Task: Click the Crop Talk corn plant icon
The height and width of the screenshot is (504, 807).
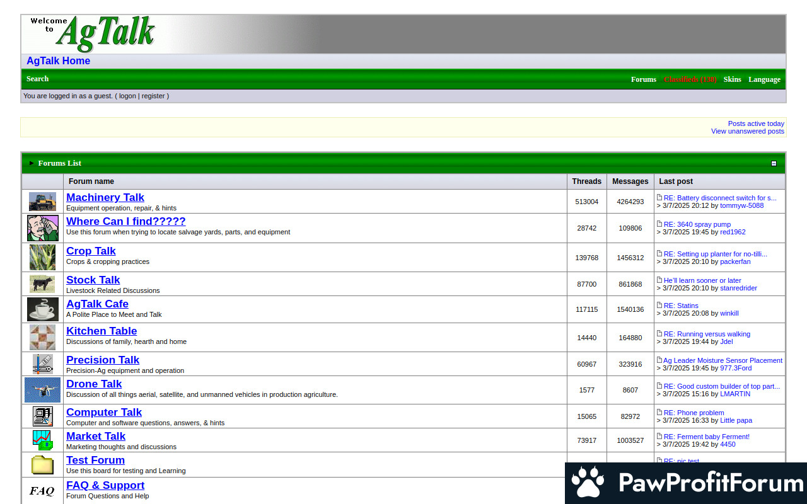Action: pyautogui.click(x=42, y=257)
